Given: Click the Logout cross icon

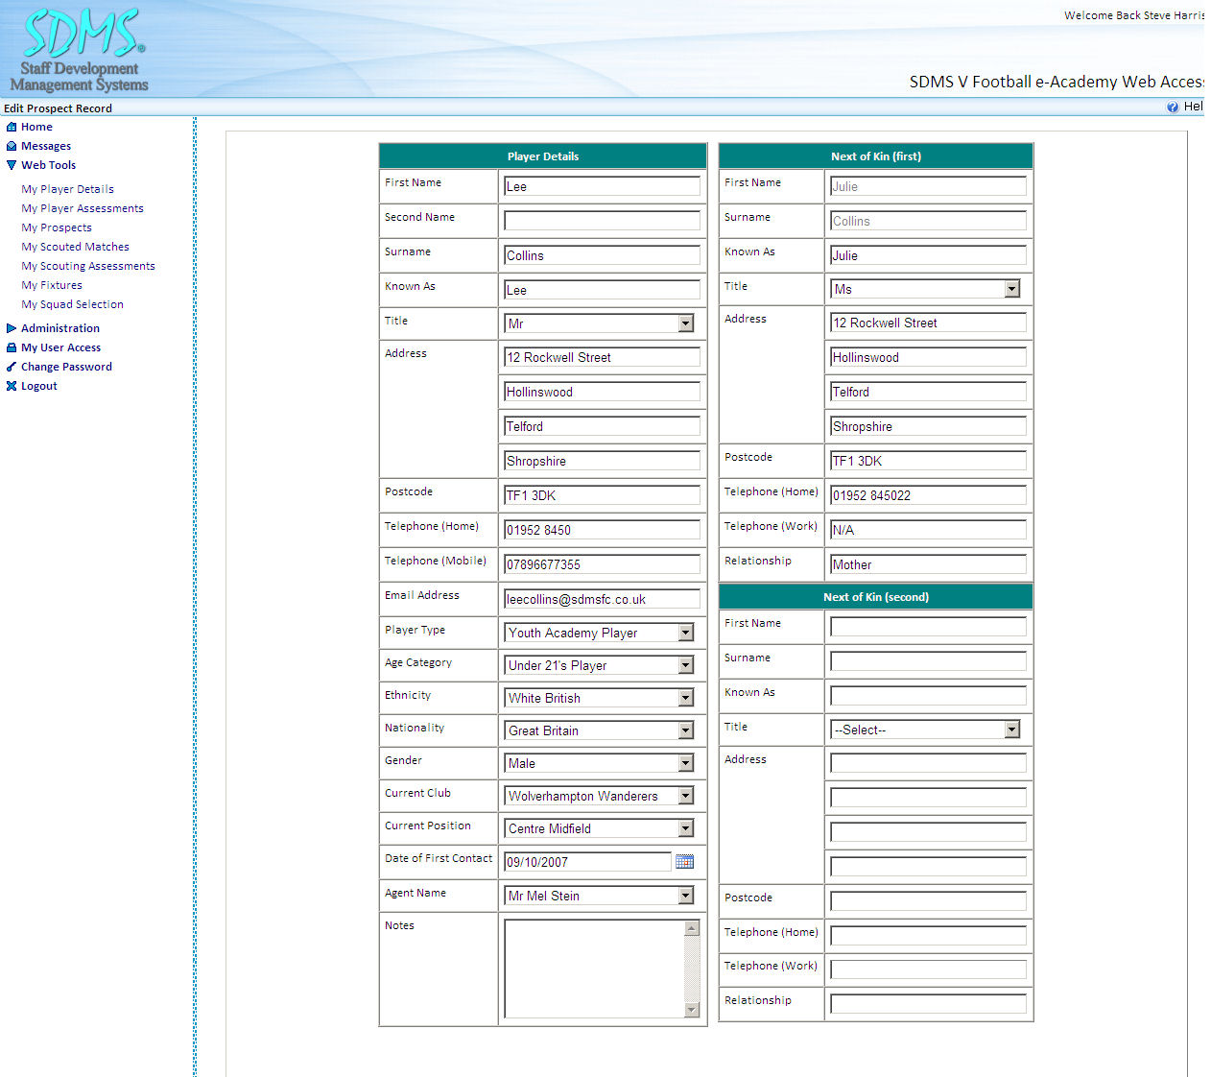Looking at the screenshot, I should click(x=12, y=386).
